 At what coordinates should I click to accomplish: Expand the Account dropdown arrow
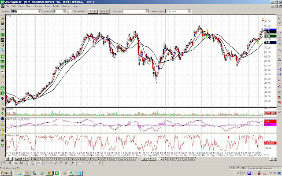(147, 11)
